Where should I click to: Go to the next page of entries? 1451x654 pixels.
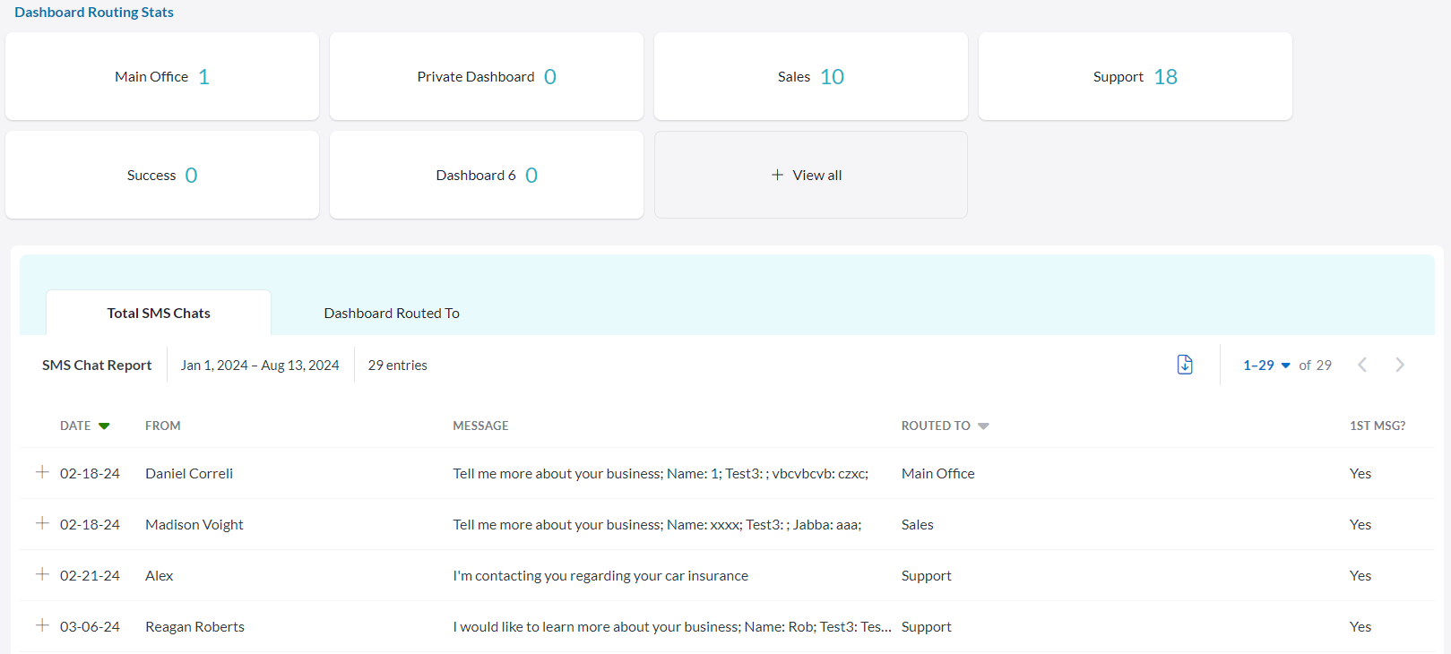pyautogui.click(x=1399, y=365)
